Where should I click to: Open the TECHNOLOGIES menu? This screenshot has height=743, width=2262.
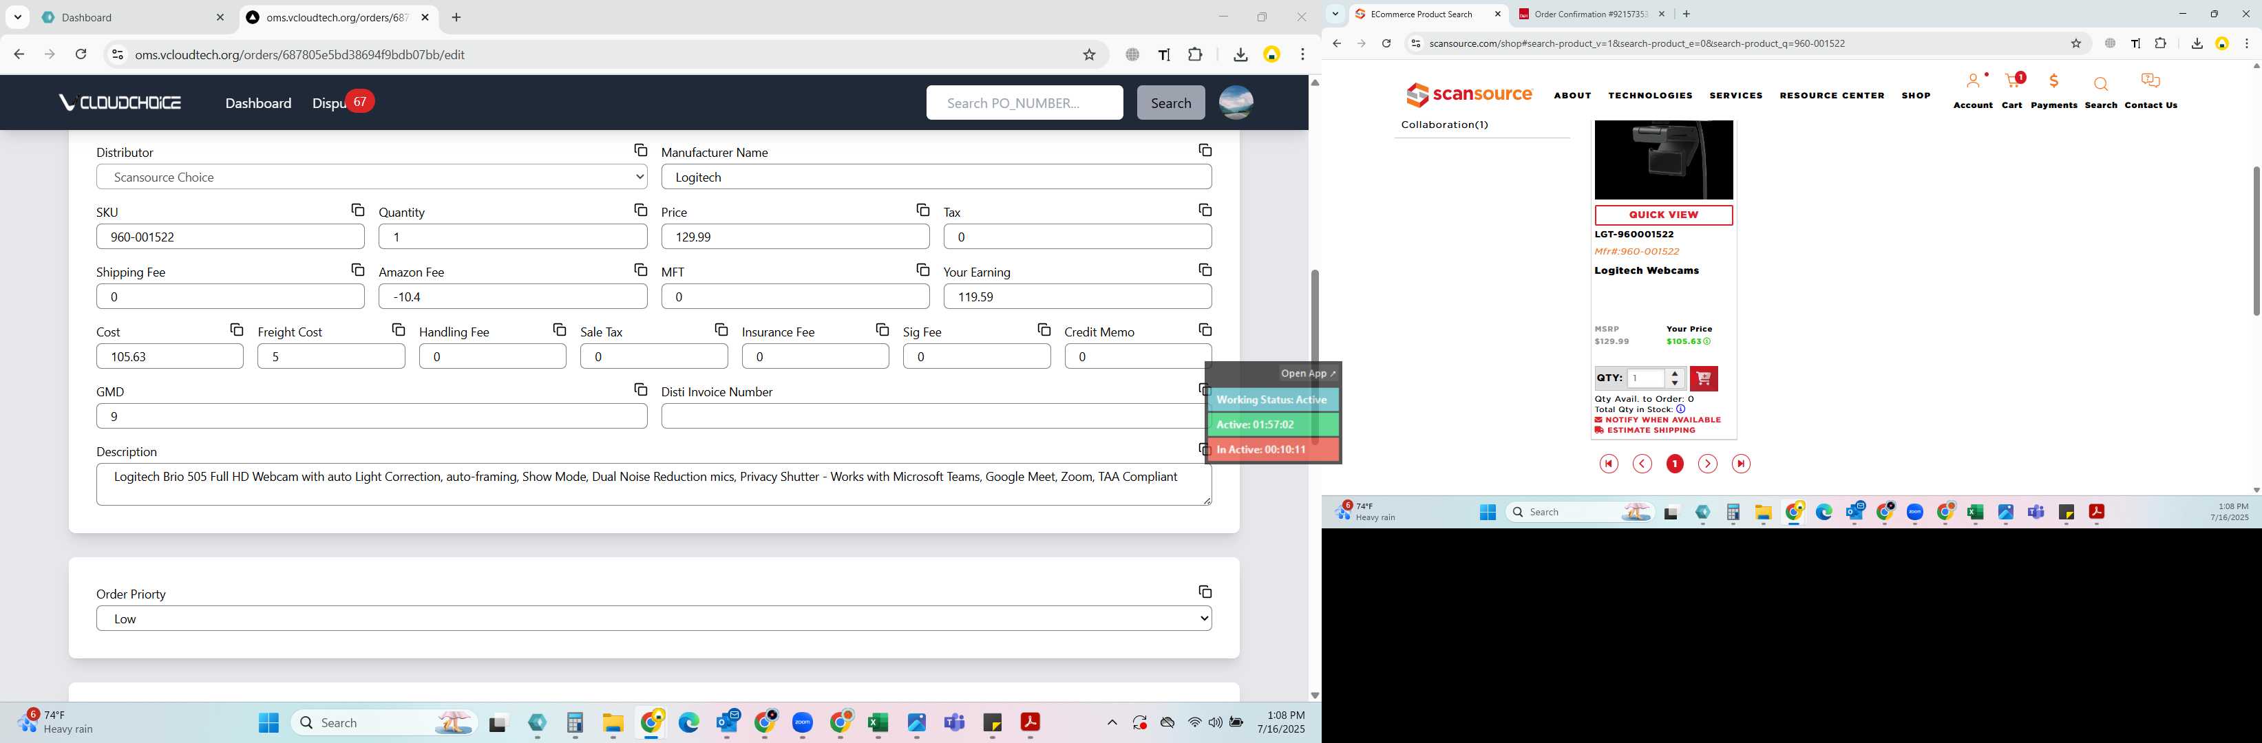[x=1650, y=95]
